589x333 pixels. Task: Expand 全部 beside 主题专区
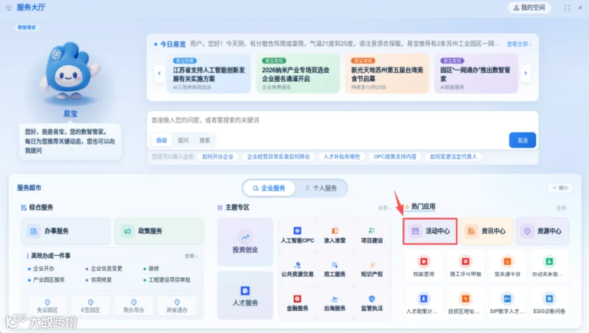pos(384,207)
